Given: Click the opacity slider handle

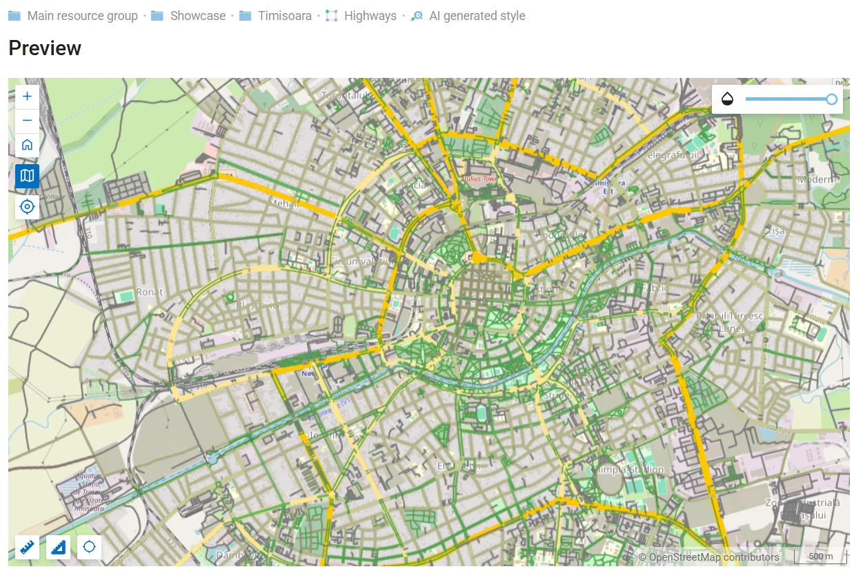Looking at the screenshot, I should click(831, 99).
